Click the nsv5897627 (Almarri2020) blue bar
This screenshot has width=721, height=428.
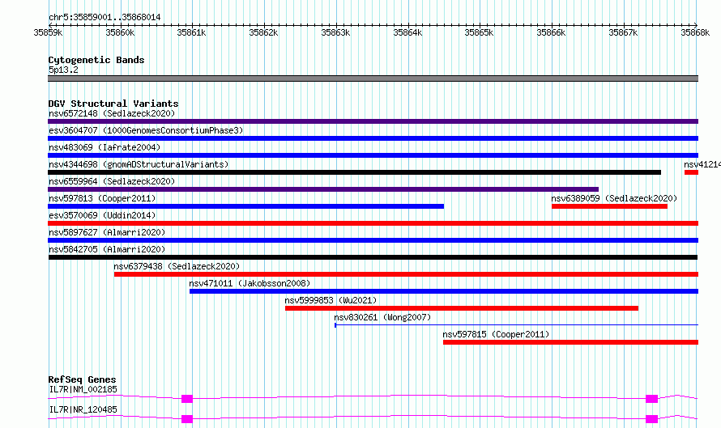click(373, 240)
